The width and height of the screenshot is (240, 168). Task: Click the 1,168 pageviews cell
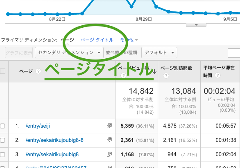(127, 155)
